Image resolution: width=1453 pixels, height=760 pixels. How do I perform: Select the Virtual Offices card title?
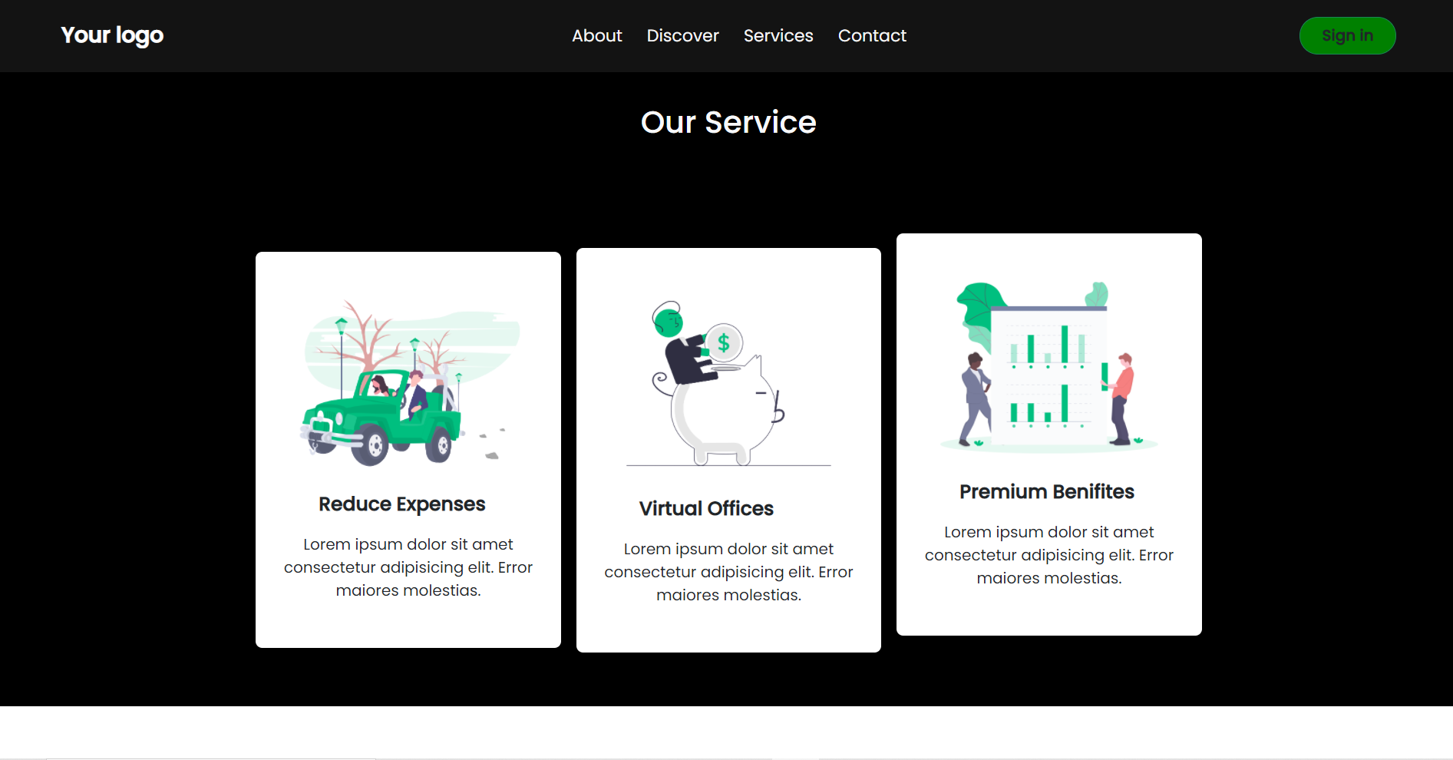[706, 508]
